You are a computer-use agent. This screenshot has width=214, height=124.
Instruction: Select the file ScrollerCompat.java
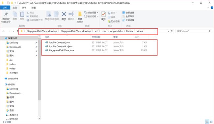(59, 43)
